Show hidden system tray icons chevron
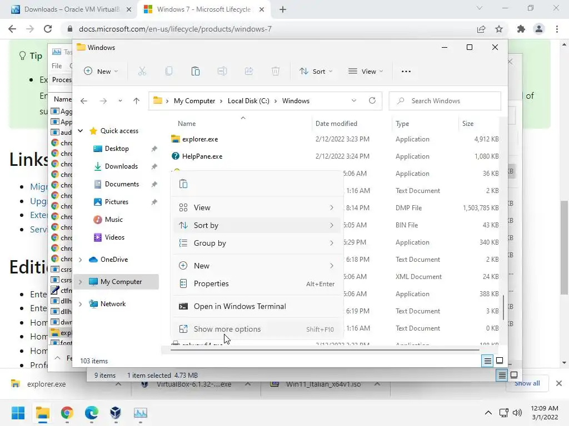569x426 pixels. tap(488, 413)
